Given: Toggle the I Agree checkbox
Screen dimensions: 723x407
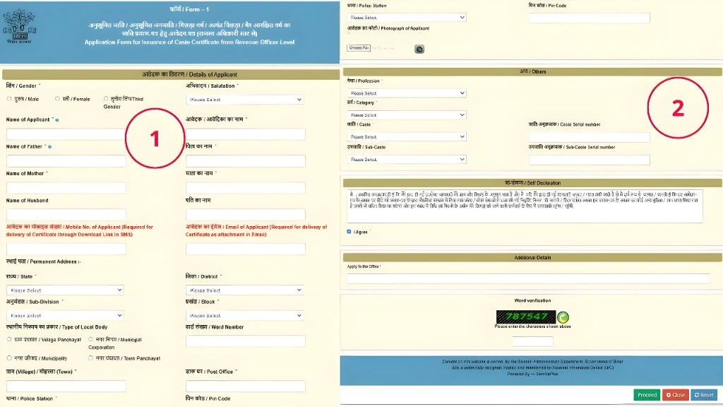Looking at the screenshot, I should [349, 232].
